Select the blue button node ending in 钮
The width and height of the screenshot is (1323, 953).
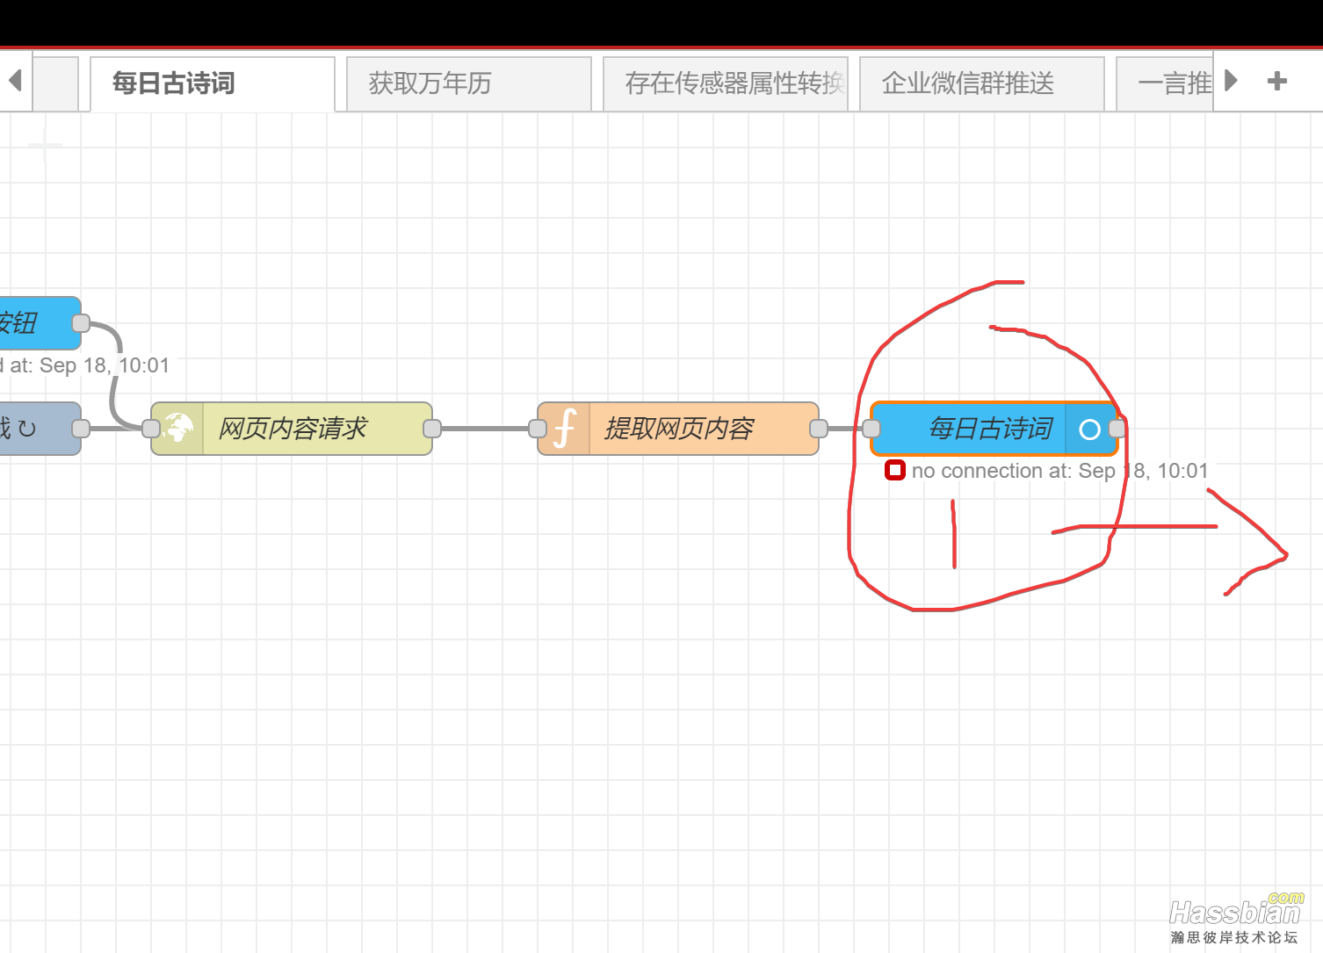[40, 323]
